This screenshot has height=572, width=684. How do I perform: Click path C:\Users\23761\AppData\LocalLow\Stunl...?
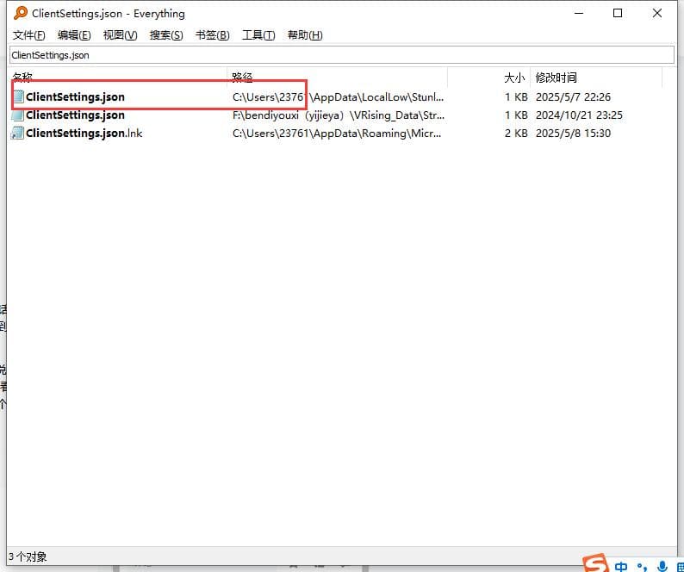click(338, 96)
